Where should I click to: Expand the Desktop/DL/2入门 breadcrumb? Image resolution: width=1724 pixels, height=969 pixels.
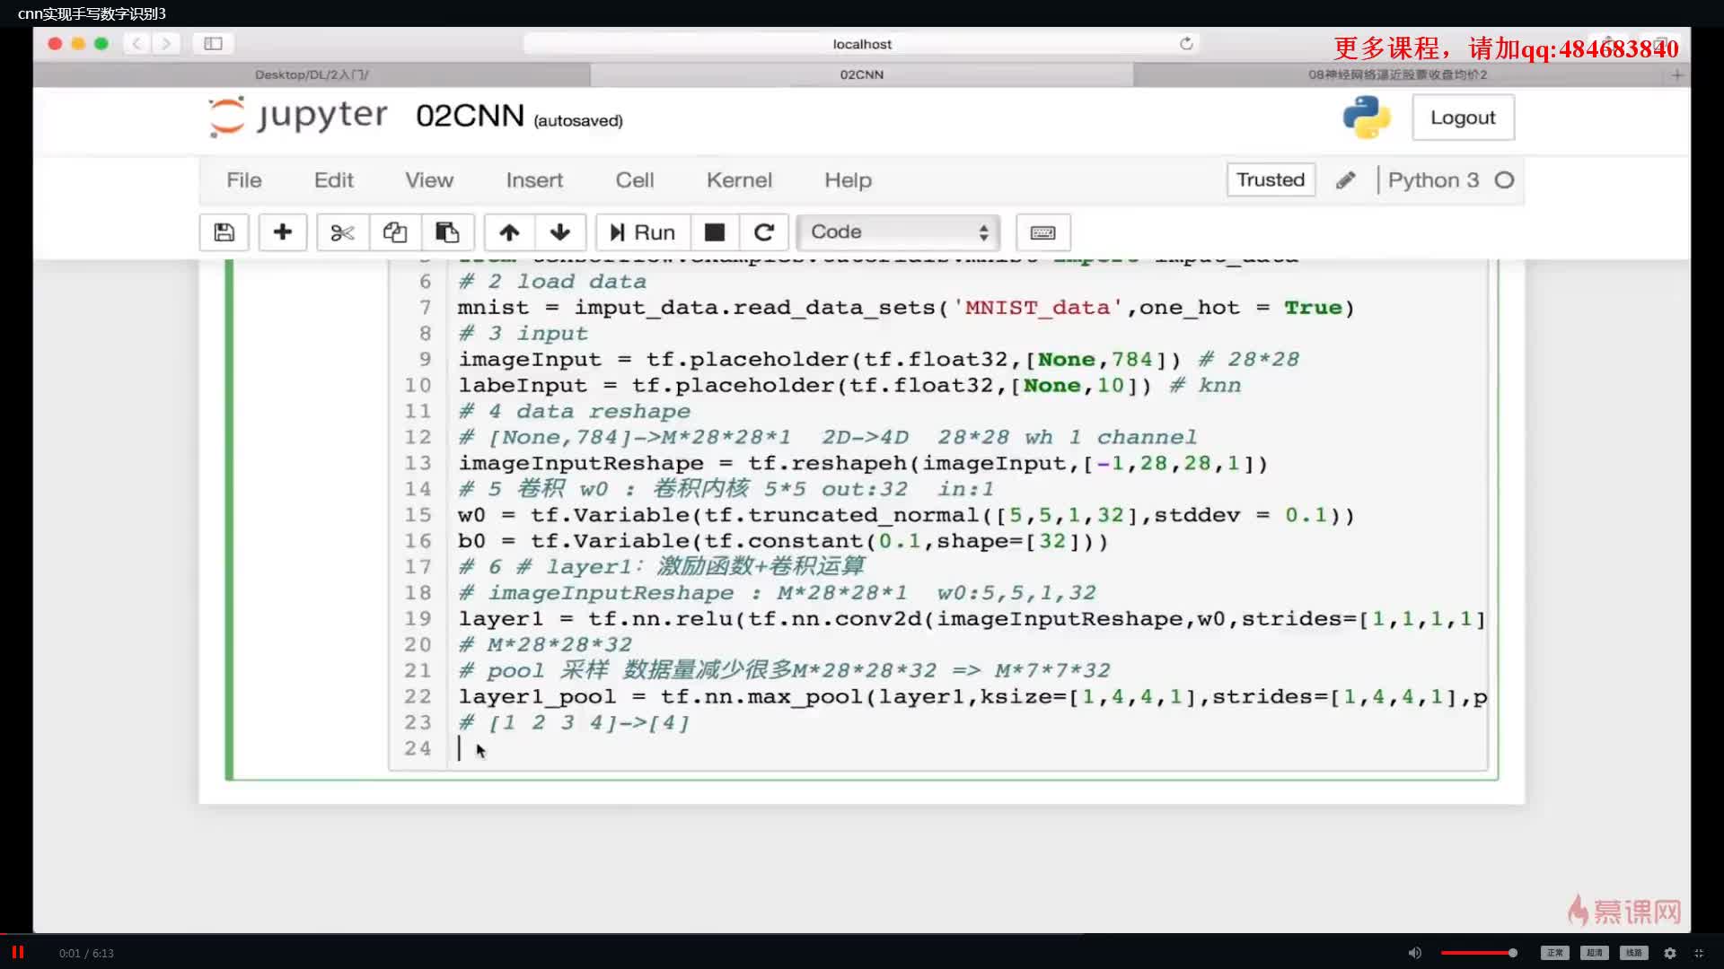pyautogui.click(x=312, y=74)
